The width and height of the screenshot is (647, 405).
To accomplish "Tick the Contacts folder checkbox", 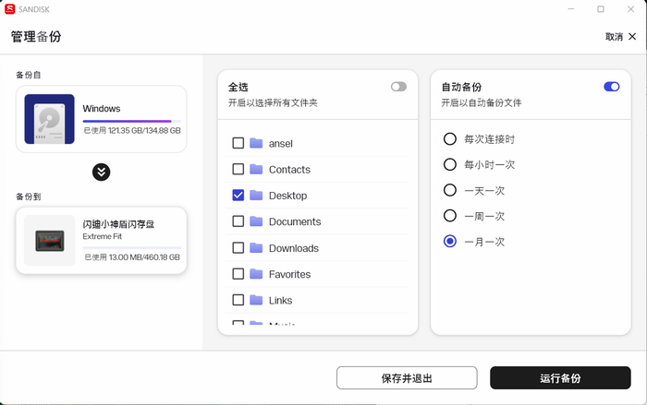I will click(238, 169).
